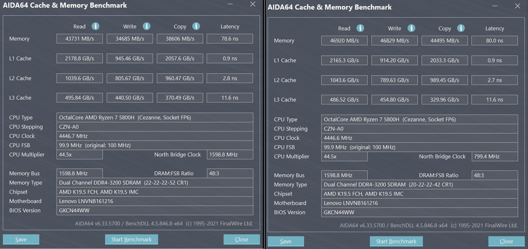
Task: Select Memory Copy value 38606 MB/s
Action: pyautogui.click(x=180, y=39)
